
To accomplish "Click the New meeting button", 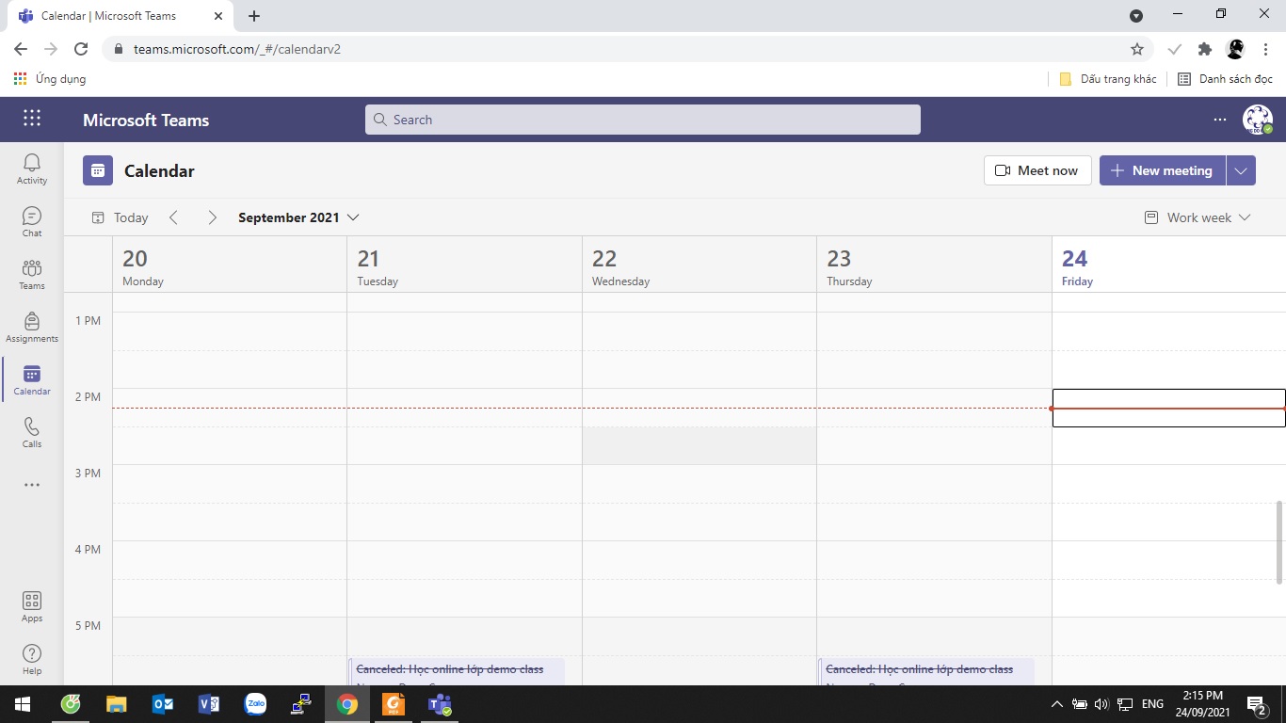I will pos(1162,170).
